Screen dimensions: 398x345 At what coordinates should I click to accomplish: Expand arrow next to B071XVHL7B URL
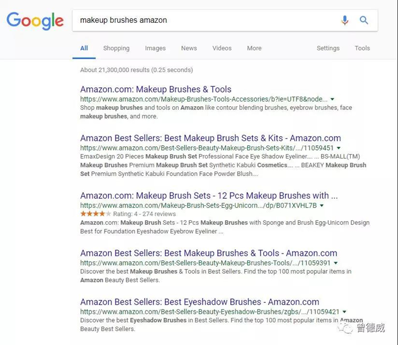click(x=322, y=205)
